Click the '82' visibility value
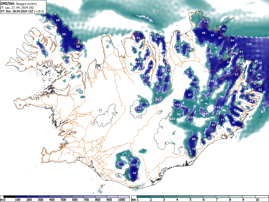The image size is (269, 202). (x=210, y=138)
